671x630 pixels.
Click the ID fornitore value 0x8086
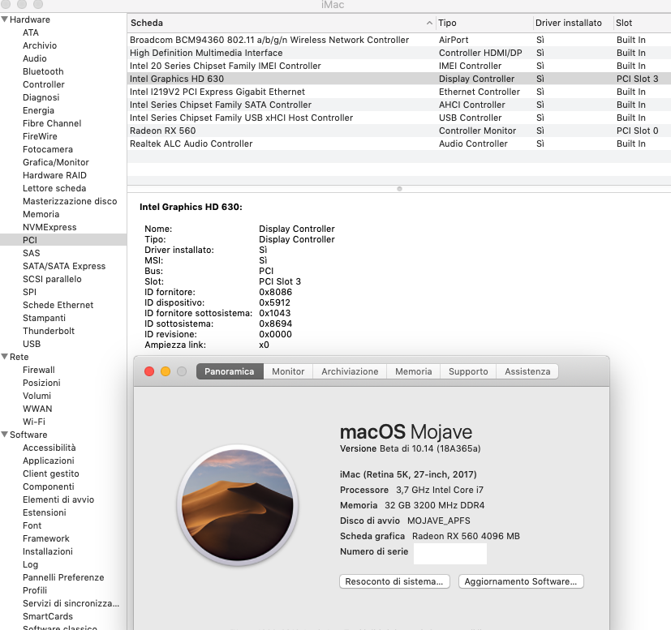275,292
